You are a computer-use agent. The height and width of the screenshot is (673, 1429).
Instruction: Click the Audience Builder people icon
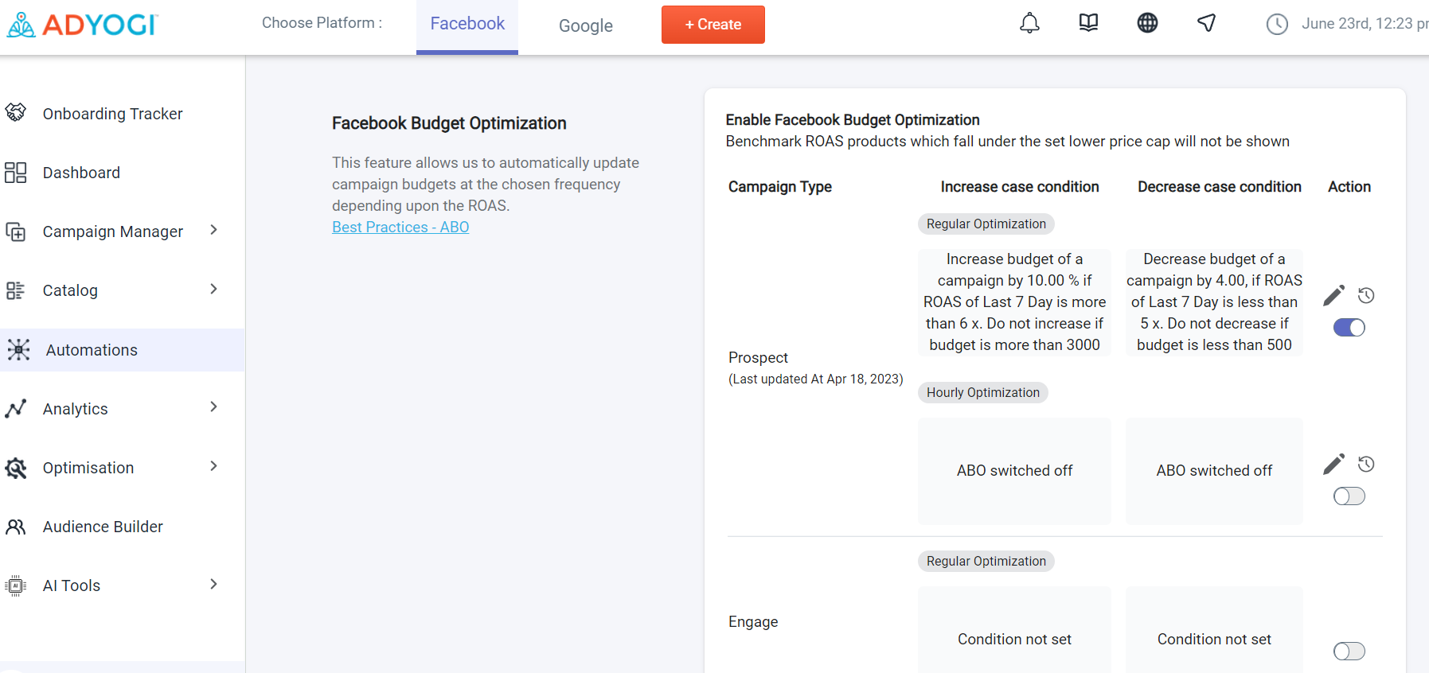[x=16, y=527]
